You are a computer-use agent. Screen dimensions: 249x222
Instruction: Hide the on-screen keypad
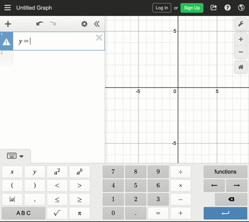[15, 156]
